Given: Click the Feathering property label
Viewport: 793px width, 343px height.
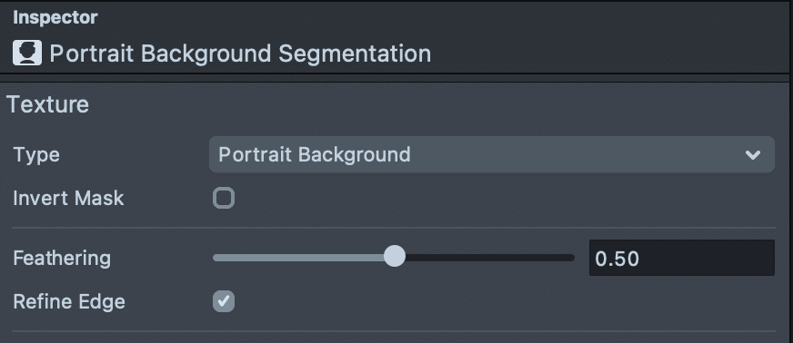Looking at the screenshot, I should click(x=62, y=259).
